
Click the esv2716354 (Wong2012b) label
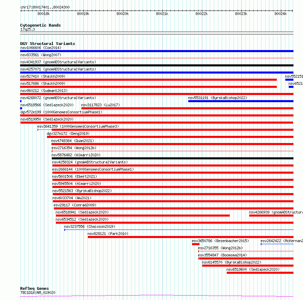[x=74, y=148]
